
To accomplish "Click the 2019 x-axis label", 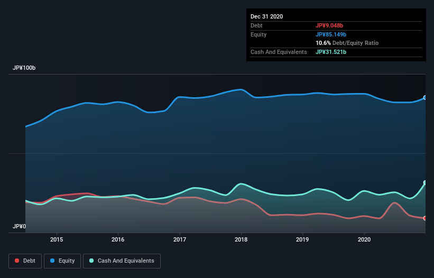I will tap(302, 239).
